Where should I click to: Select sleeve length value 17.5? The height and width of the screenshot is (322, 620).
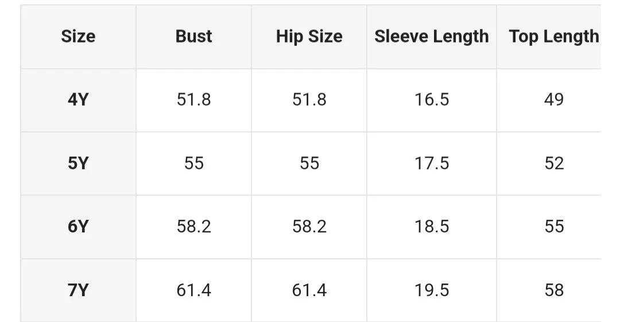click(x=431, y=164)
